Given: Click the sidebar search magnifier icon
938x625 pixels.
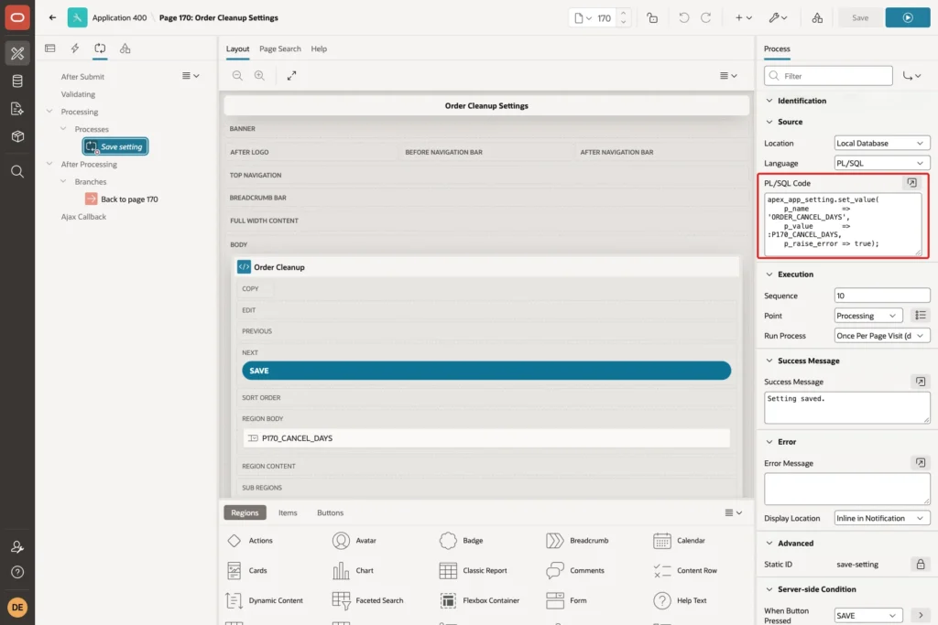Looking at the screenshot, I should click(x=17, y=171).
